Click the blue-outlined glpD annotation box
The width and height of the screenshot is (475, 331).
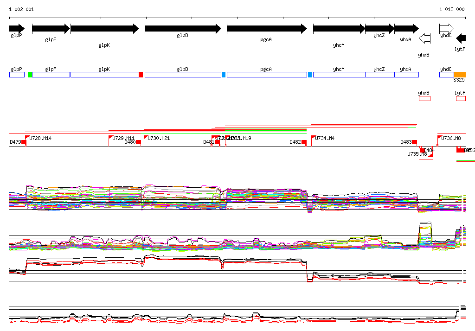click(x=183, y=75)
